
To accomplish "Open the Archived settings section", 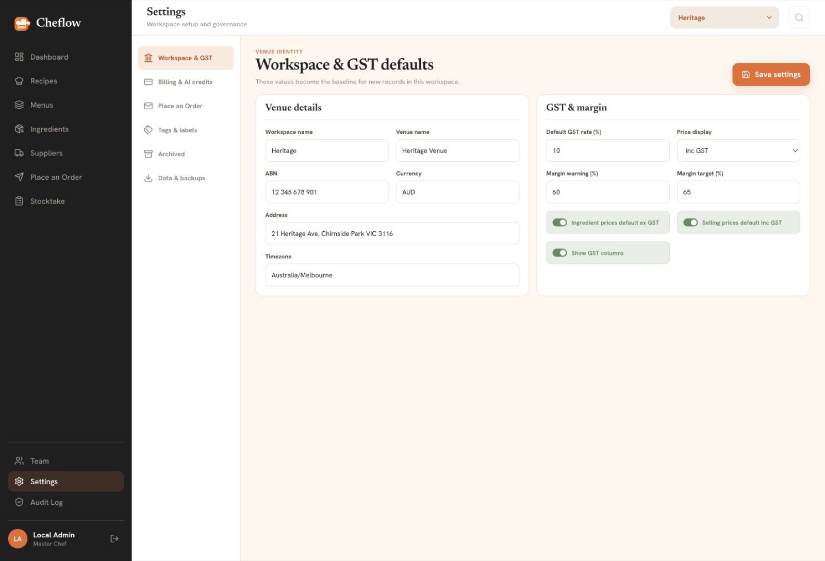I will pos(186,154).
